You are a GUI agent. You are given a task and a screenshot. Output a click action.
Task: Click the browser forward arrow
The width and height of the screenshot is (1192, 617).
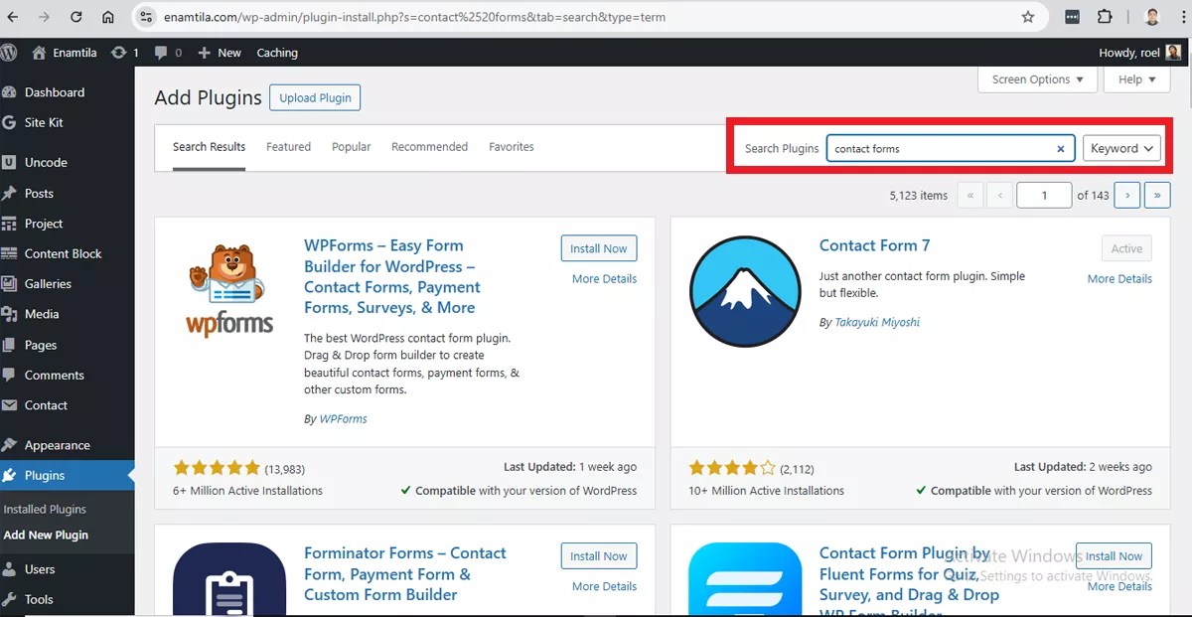pyautogui.click(x=45, y=17)
